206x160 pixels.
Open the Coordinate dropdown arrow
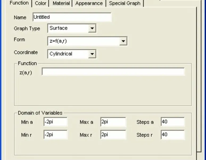pos(92,54)
